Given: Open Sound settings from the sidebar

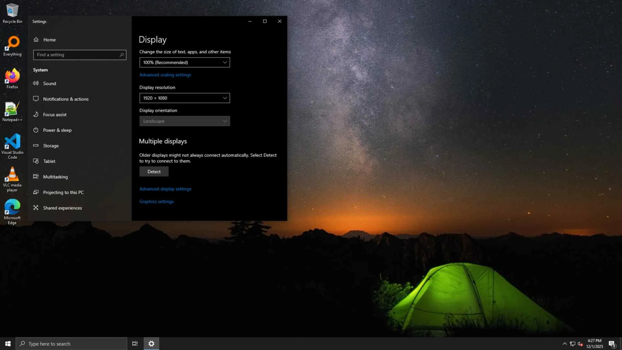Looking at the screenshot, I should point(49,83).
